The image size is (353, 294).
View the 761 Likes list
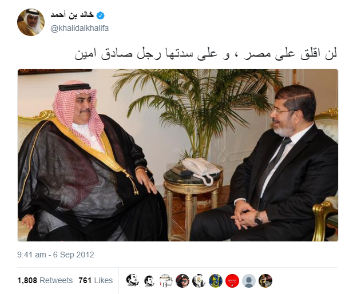pos(96,280)
